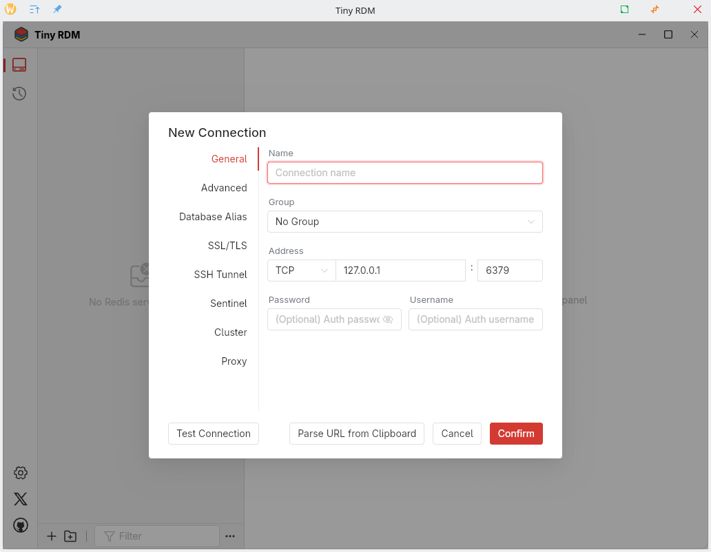Confirm the new connection
711x552 pixels.
(516, 434)
